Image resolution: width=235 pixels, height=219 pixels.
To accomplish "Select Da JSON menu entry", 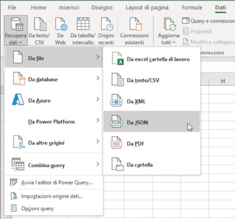I will [x=152, y=121].
